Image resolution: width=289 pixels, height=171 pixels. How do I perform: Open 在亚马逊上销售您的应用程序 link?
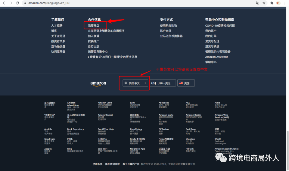tap(106, 31)
